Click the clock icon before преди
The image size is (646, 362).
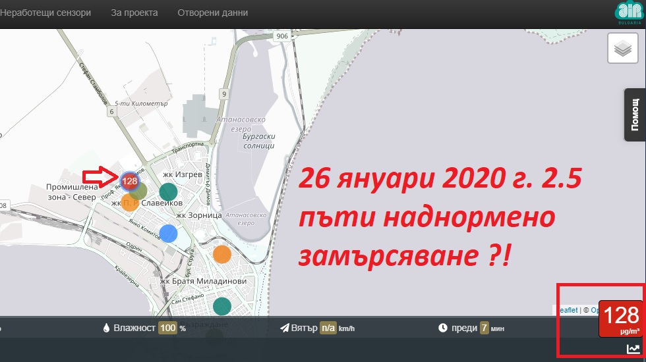[x=443, y=328]
